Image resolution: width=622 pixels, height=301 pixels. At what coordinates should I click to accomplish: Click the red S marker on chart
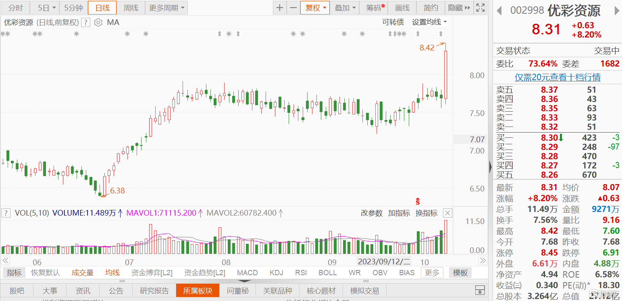click(418, 201)
